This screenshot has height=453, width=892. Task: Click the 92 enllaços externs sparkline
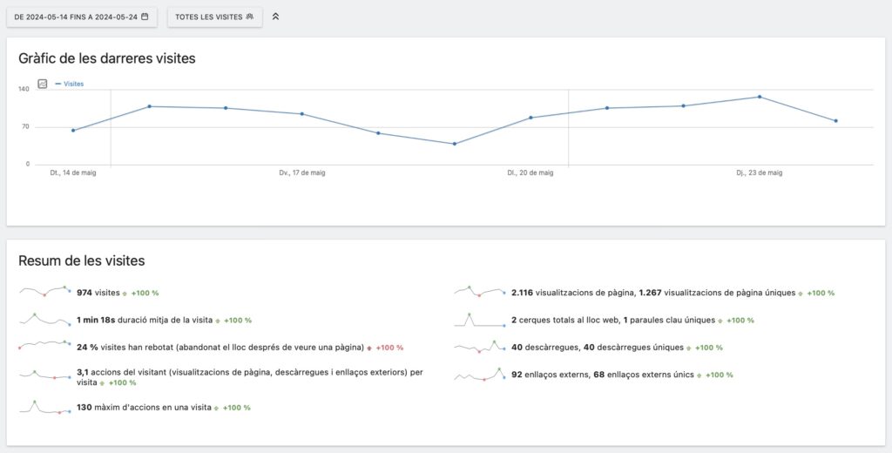[x=480, y=375]
